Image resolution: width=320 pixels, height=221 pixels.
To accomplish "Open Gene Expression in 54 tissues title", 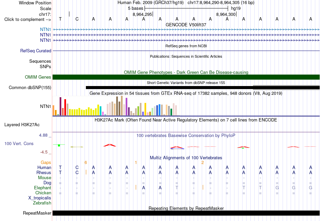I will 186,93.
